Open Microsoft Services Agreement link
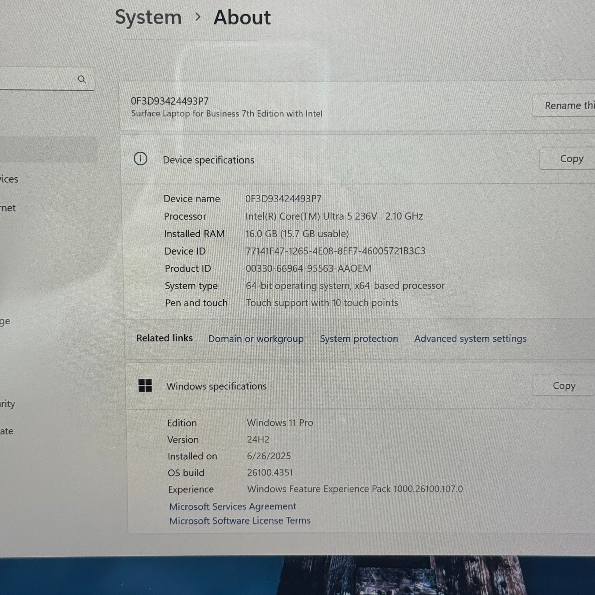Viewport: 595px width, 595px height. (x=232, y=506)
